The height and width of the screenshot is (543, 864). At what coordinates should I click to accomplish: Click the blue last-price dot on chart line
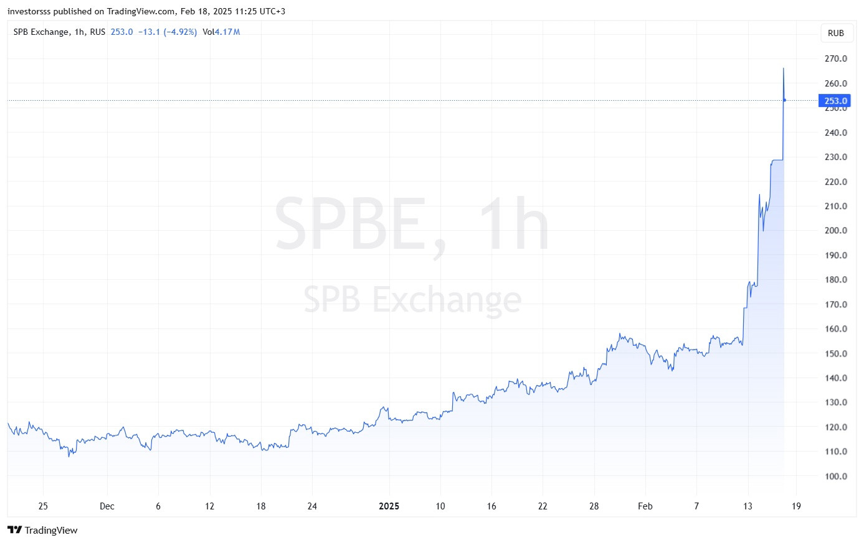(784, 100)
